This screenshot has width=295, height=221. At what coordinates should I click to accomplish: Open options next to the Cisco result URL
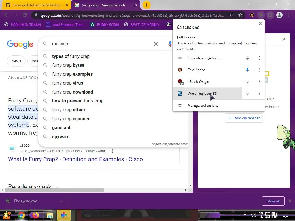pyautogui.click(x=113, y=151)
